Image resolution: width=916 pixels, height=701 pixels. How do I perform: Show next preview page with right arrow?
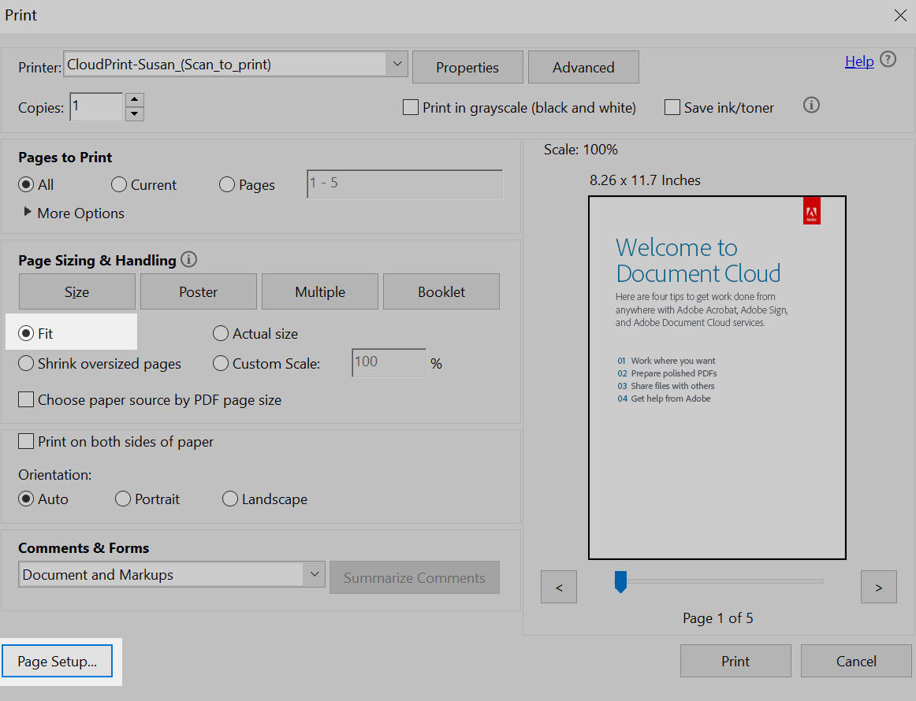[x=878, y=586]
